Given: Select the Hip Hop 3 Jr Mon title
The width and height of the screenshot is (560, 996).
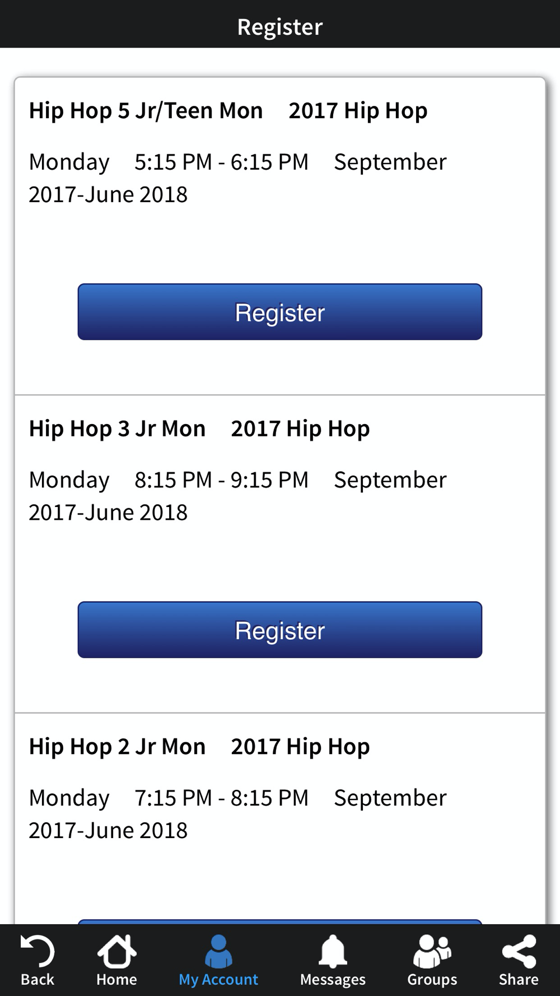Looking at the screenshot, I should pyautogui.click(x=117, y=429).
